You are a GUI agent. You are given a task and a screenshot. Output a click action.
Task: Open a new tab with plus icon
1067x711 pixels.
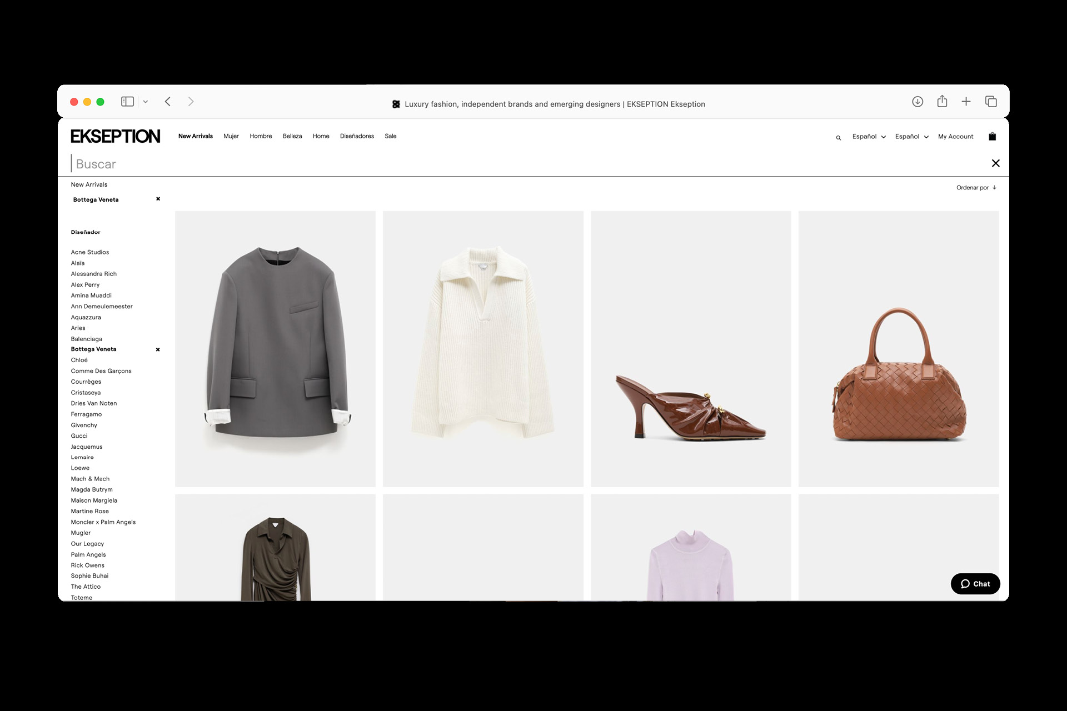pos(966,102)
